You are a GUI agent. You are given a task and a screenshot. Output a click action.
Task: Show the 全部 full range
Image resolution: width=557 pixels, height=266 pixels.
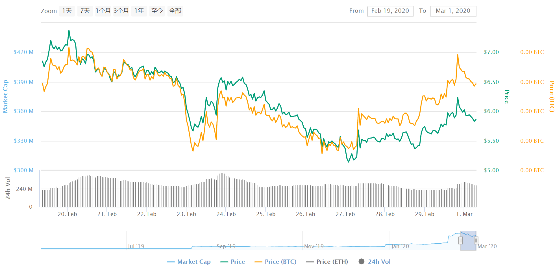(x=175, y=11)
